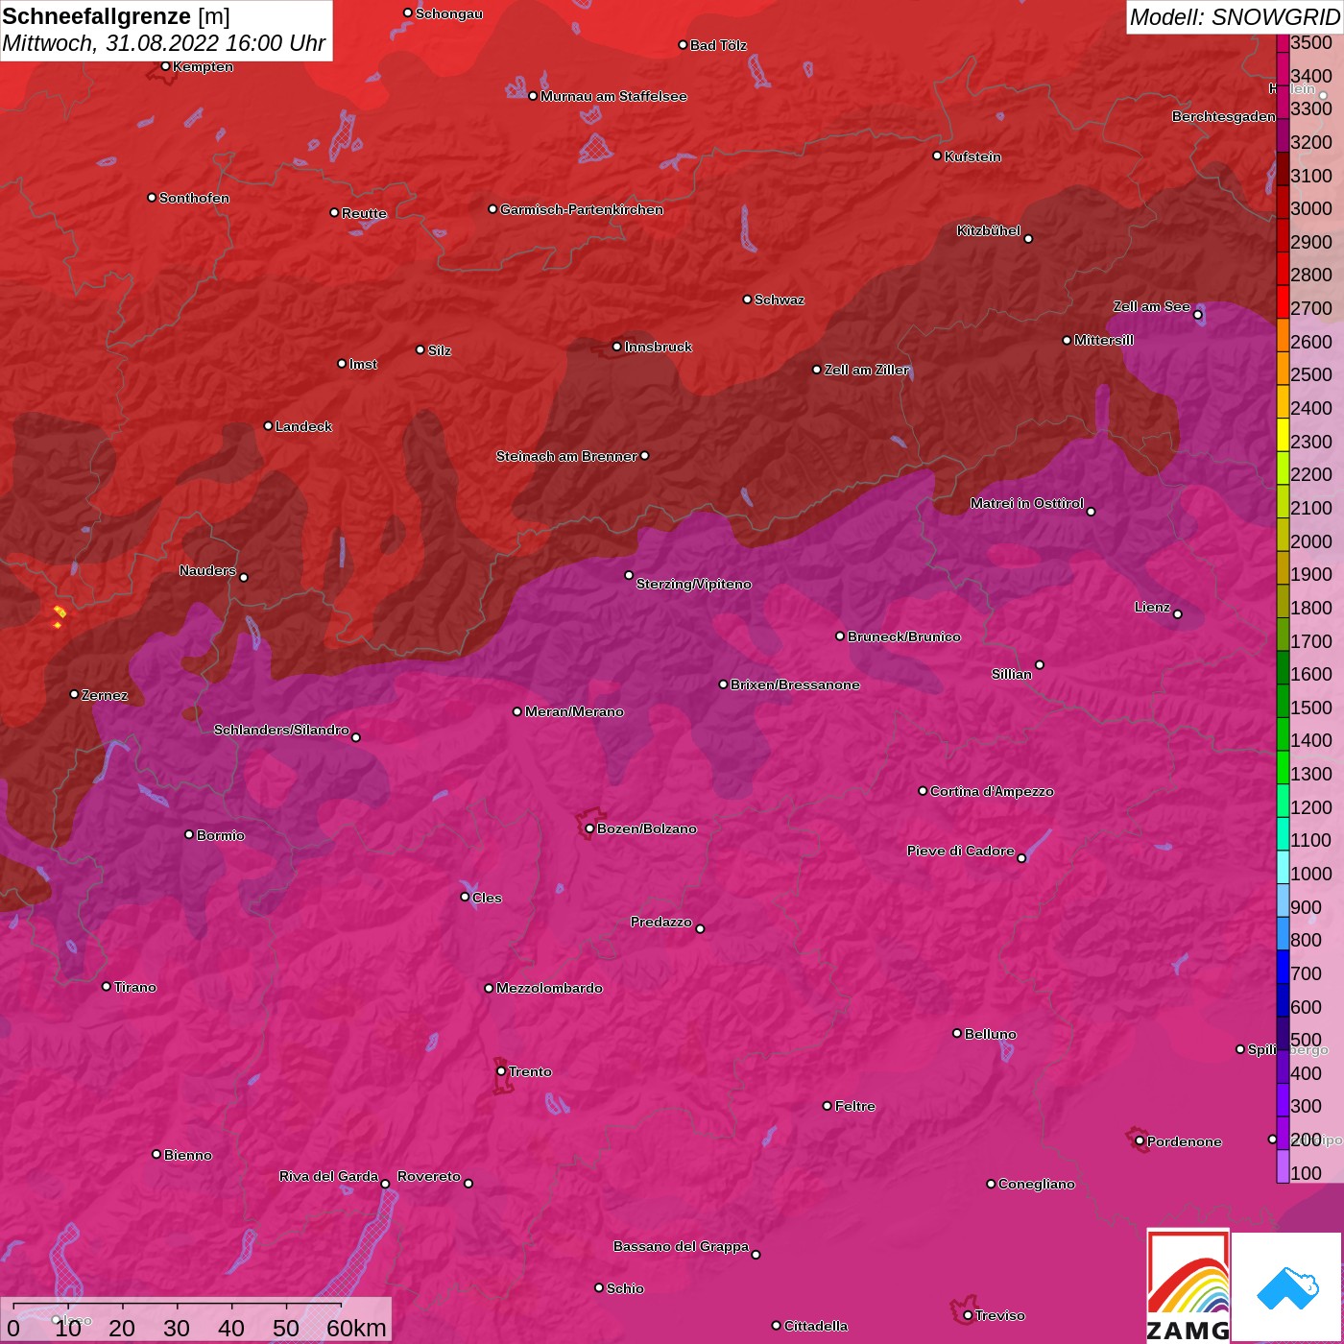
Task: Click the Modell: SNOWGRID label
Action: coord(1234,17)
